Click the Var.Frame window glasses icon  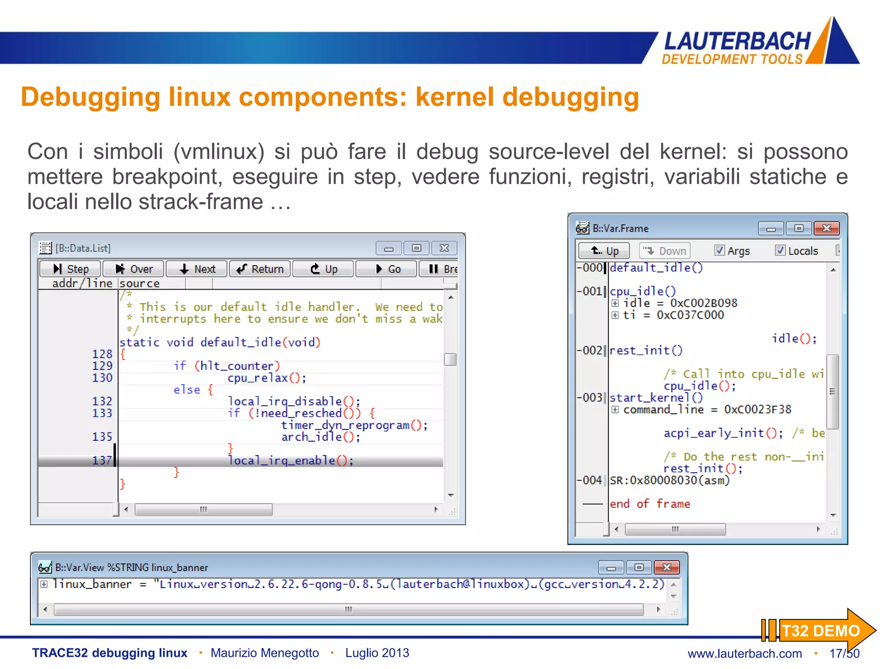582,228
